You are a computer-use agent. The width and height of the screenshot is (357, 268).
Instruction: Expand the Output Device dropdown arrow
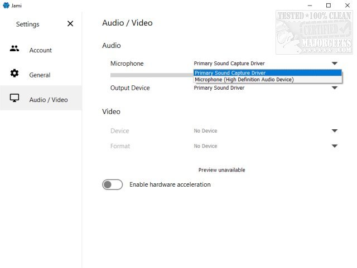tap(335, 88)
